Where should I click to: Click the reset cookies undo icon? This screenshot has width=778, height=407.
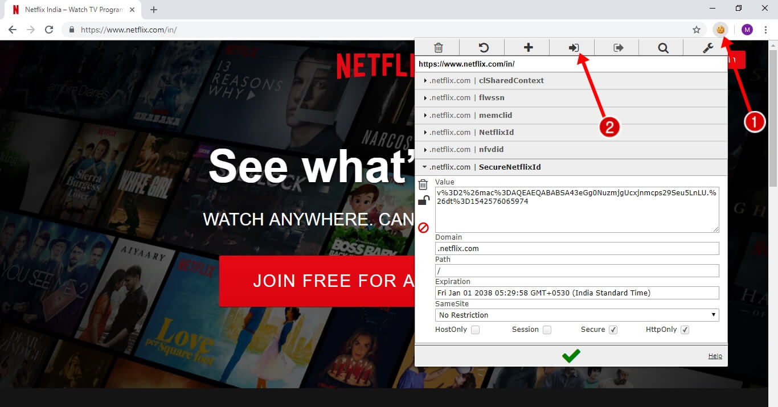[x=483, y=48]
